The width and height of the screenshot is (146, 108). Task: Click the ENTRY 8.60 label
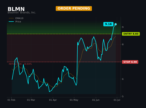pyautogui.click(x=131, y=34)
